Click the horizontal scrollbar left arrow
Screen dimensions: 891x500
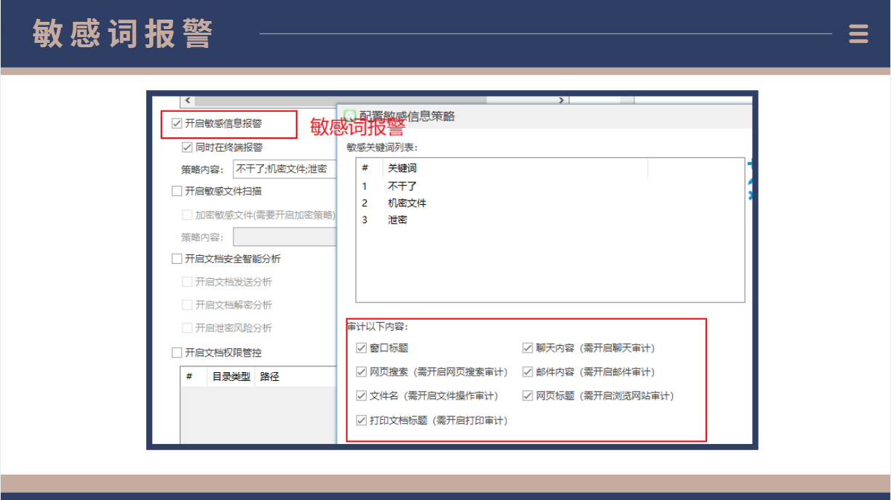pos(188,100)
